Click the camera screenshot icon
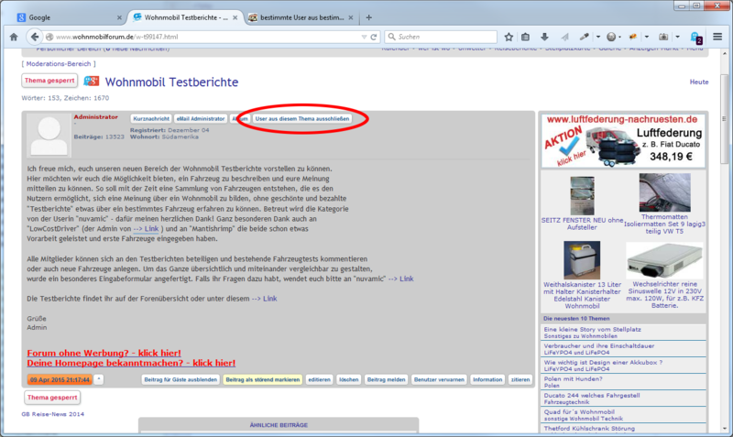Image resolution: width=733 pixels, height=437 pixels. click(662, 37)
